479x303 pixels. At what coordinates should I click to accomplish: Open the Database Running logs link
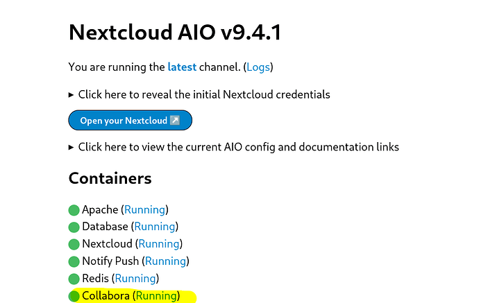(154, 227)
